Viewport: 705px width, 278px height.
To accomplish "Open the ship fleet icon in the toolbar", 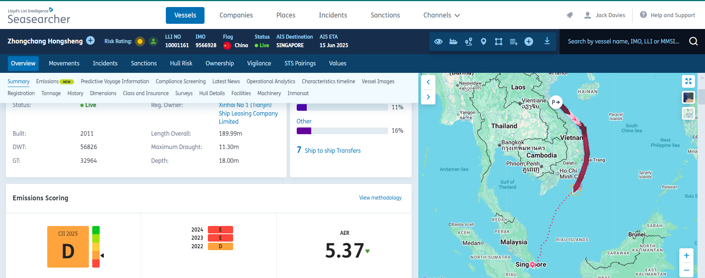I will click(453, 41).
